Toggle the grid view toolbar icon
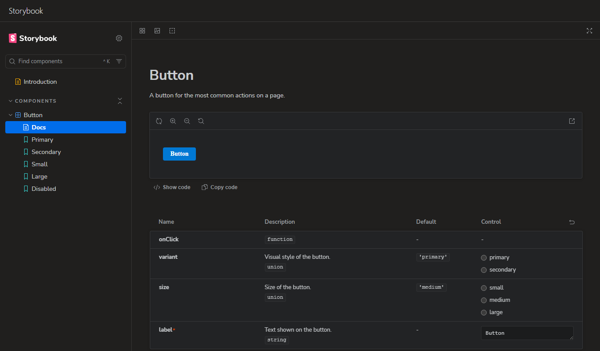Viewport: 600px width, 351px height. [142, 31]
